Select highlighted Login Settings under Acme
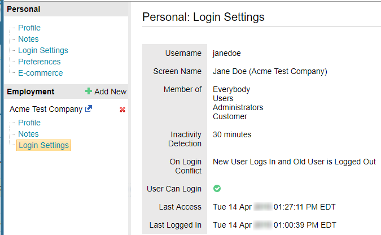The image size is (381, 235). (x=43, y=145)
